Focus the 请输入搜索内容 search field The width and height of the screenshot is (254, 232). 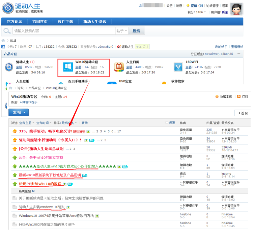(65, 31)
